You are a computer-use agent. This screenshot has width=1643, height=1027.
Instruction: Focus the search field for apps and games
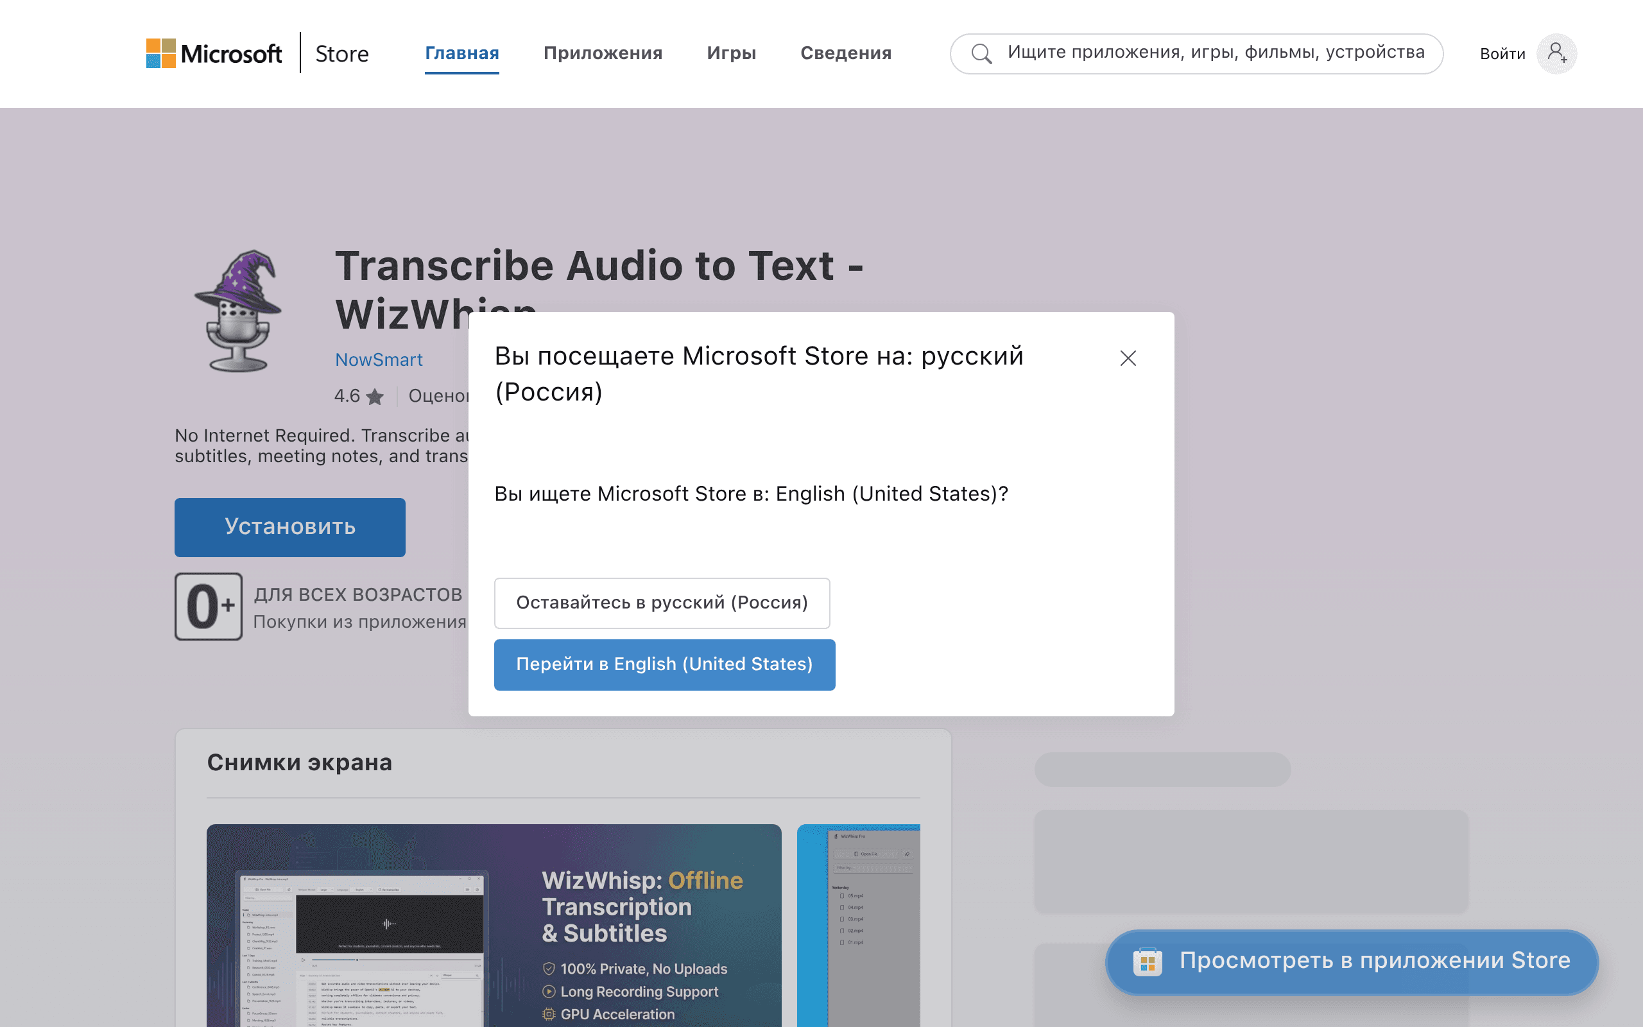click(x=1196, y=54)
